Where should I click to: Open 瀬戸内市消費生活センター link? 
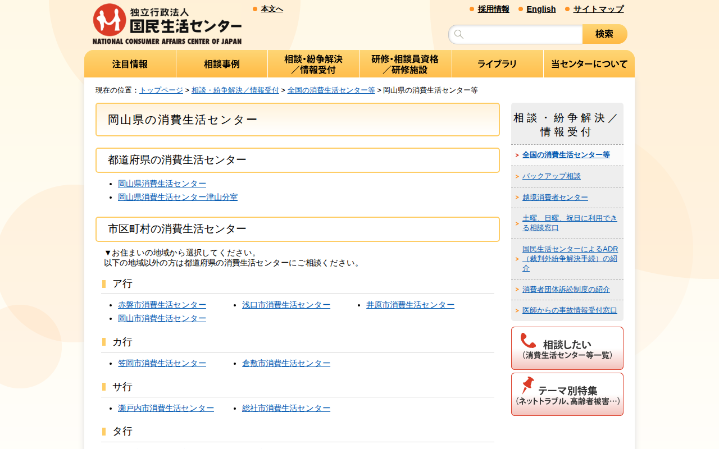166,408
